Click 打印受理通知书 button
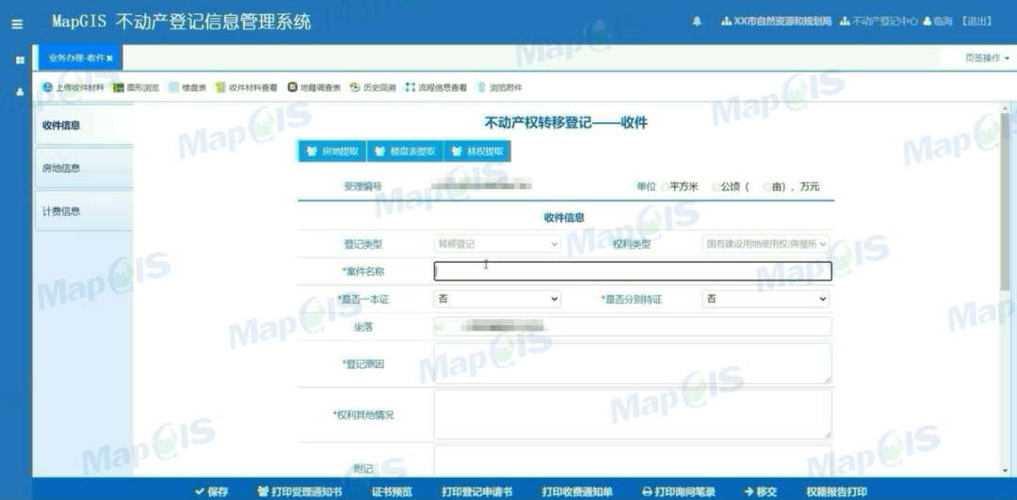 [x=299, y=492]
